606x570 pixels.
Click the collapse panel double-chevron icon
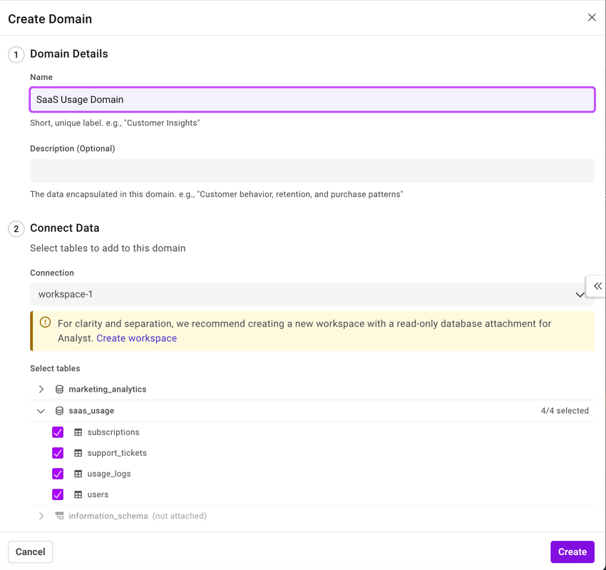597,286
